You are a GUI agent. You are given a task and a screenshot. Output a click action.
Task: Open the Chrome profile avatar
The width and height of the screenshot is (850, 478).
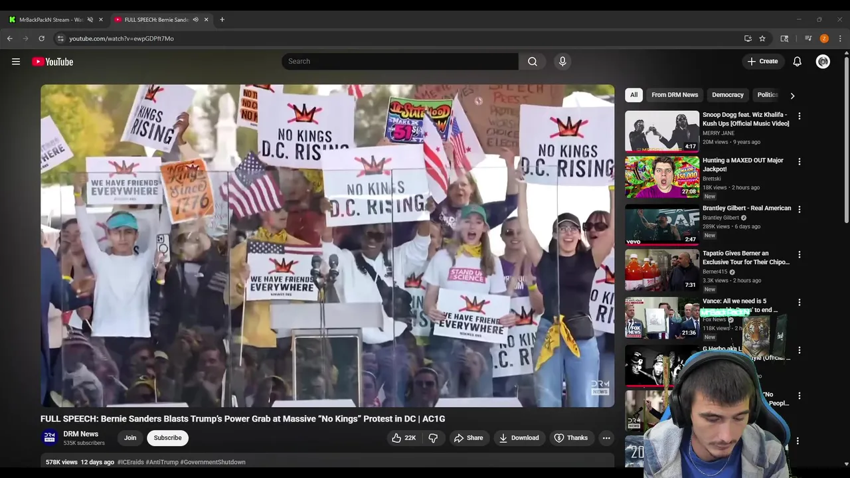824,39
